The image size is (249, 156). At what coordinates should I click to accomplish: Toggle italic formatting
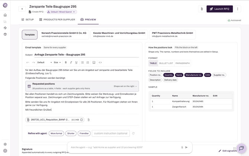click(x=71, y=62)
